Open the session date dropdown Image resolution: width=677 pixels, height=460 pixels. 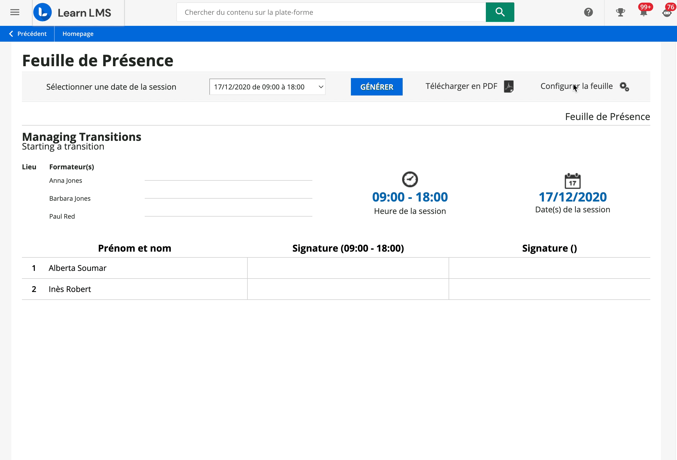point(321,87)
